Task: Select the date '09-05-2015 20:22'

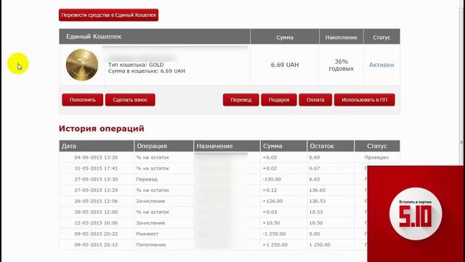Action: pos(96,234)
